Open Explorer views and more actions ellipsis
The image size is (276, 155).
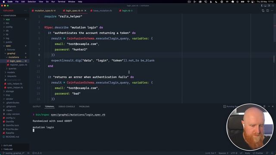coord(25,11)
